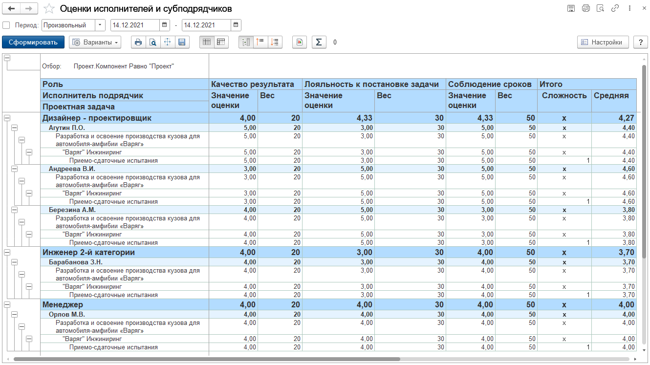The width and height of the screenshot is (650, 365).
Task: Select the Лояльность к постановке задачи header
Action: click(374, 84)
